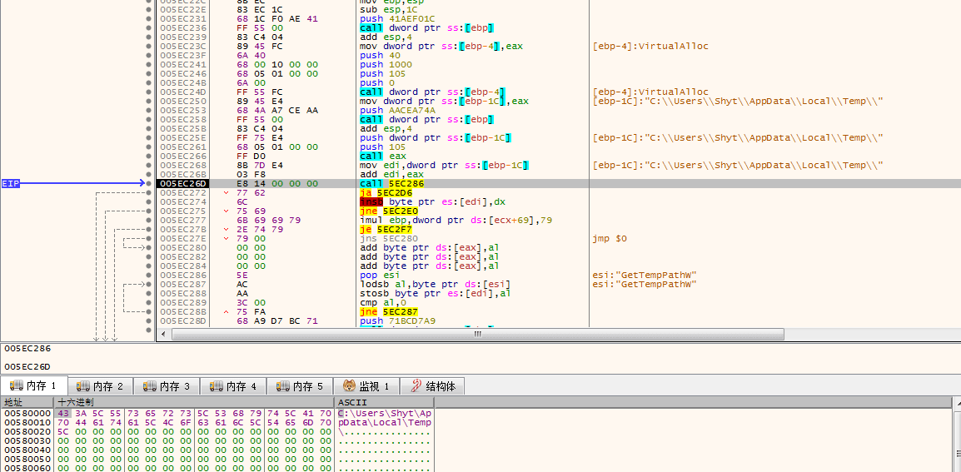This screenshot has height=472, width=961.
Task: Click the VirtualAlloc comment at 005EC23C
Action: pos(650,46)
